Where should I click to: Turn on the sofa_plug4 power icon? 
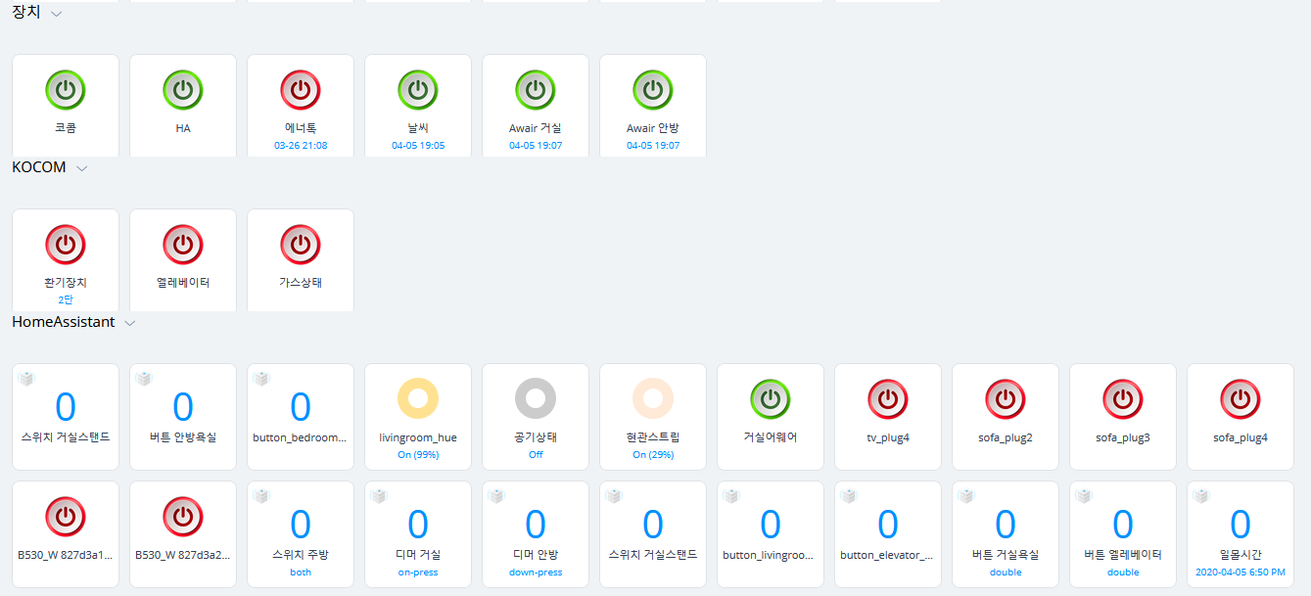pyautogui.click(x=1241, y=399)
